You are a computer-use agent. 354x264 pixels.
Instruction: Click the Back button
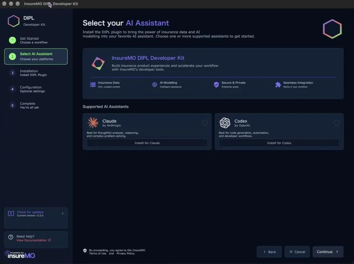click(x=269, y=252)
